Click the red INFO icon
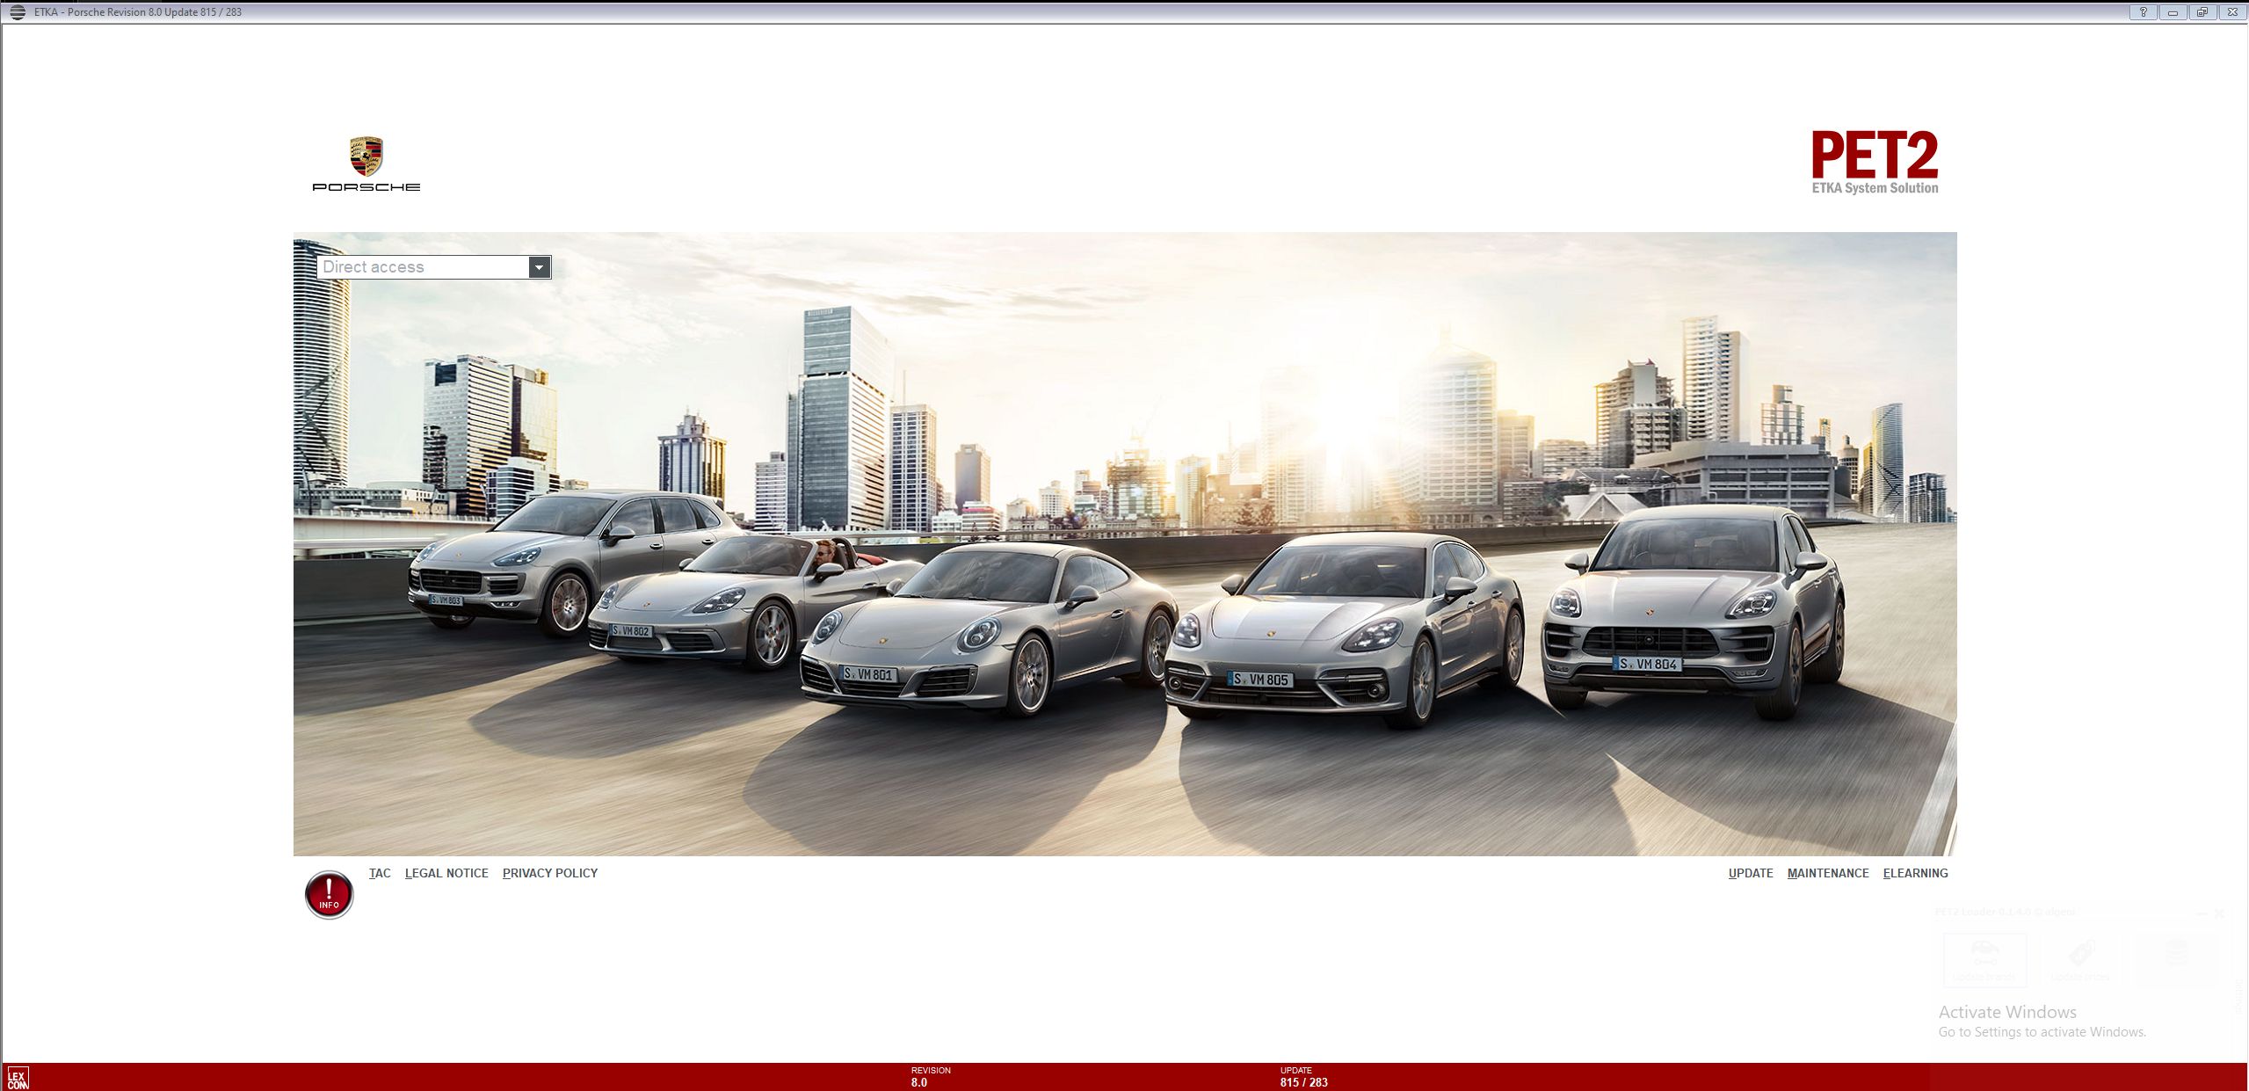2249x1091 pixels. pyautogui.click(x=329, y=893)
